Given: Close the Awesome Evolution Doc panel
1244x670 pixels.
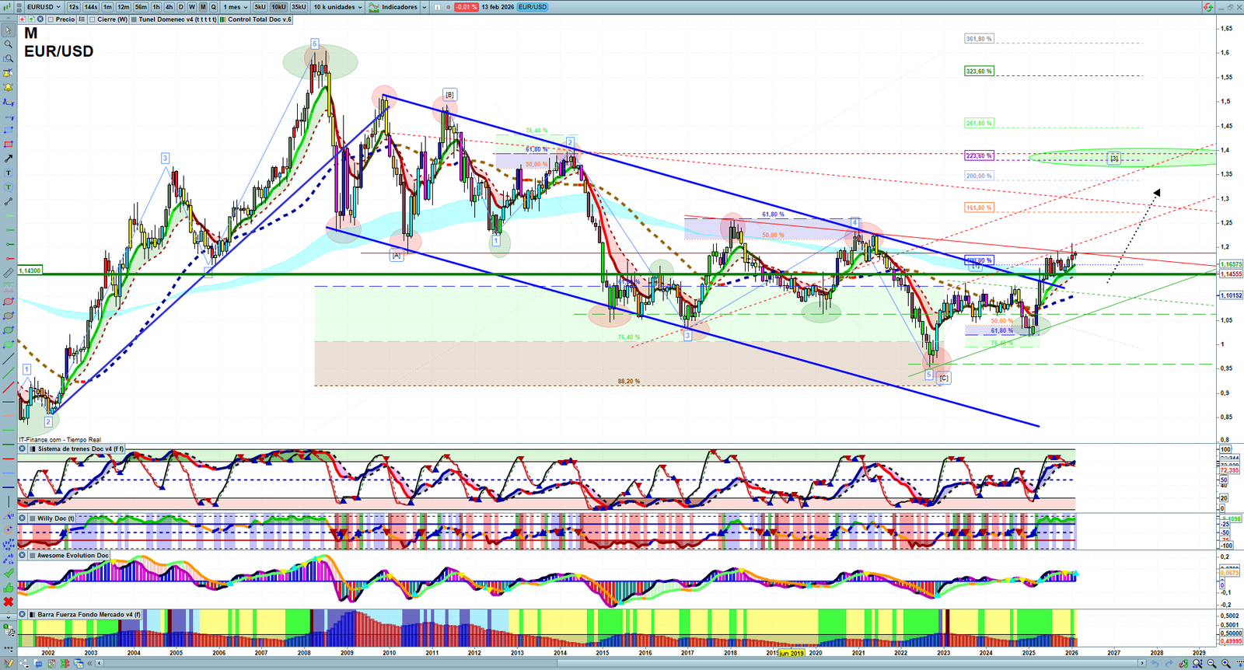Looking at the screenshot, I should [23, 555].
